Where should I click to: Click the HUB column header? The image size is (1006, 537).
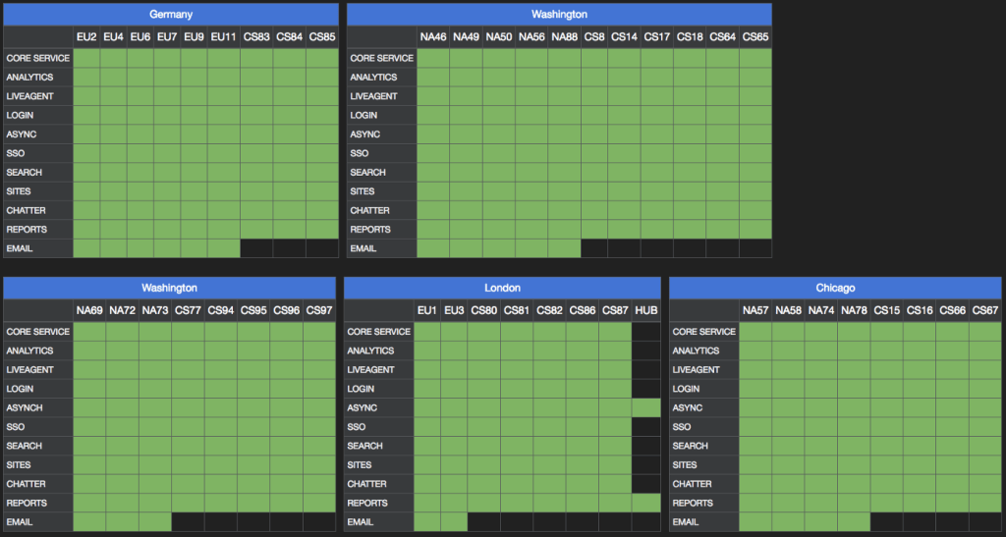[646, 311]
